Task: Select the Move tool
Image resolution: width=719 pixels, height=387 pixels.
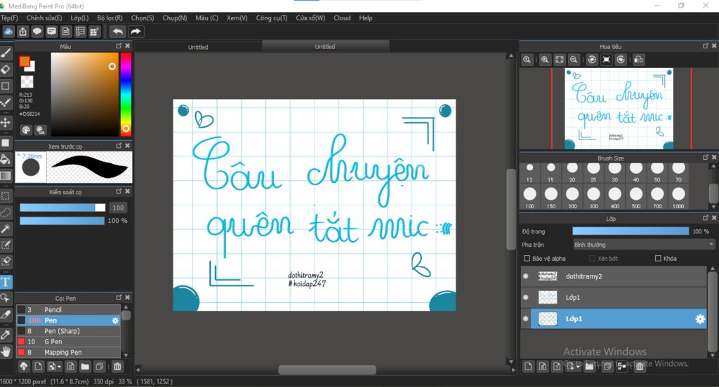Action: (6, 122)
